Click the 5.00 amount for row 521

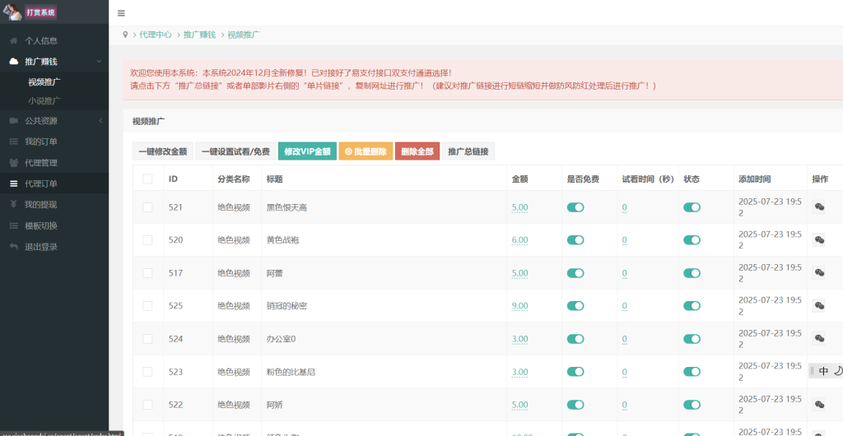519,207
